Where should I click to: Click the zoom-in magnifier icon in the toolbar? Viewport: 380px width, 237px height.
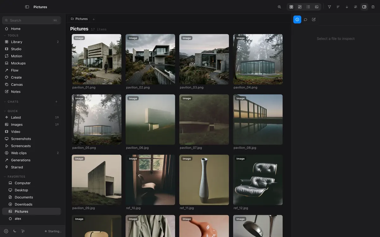click(279, 7)
